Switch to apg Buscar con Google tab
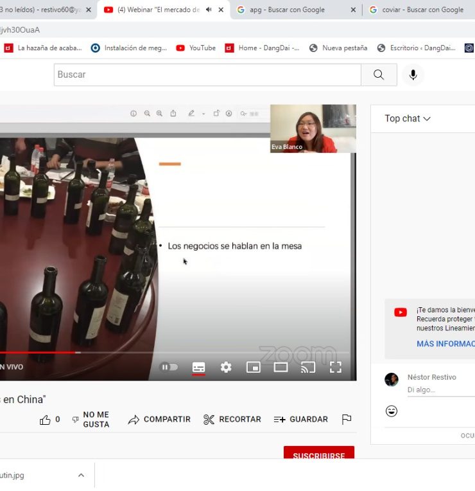Screen dimensions: 475x491 tap(287, 10)
